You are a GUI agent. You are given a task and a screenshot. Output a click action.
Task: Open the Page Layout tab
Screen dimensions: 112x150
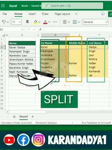point(63,14)
